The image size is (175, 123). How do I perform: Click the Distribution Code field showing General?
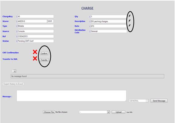(x=109, y=31)
